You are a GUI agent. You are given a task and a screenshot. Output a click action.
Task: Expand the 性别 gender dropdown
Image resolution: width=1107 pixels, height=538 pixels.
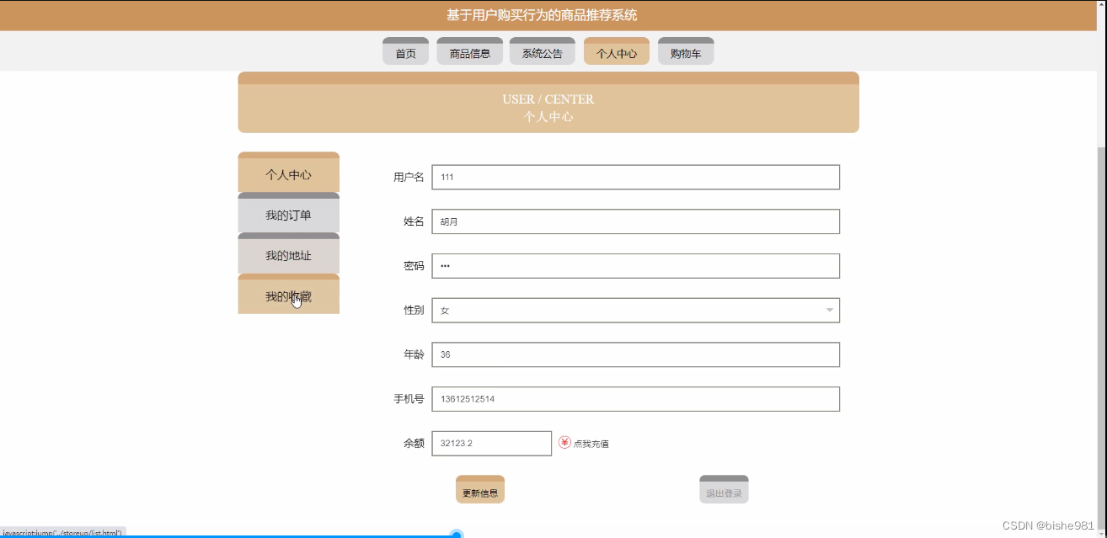(635, 310)
